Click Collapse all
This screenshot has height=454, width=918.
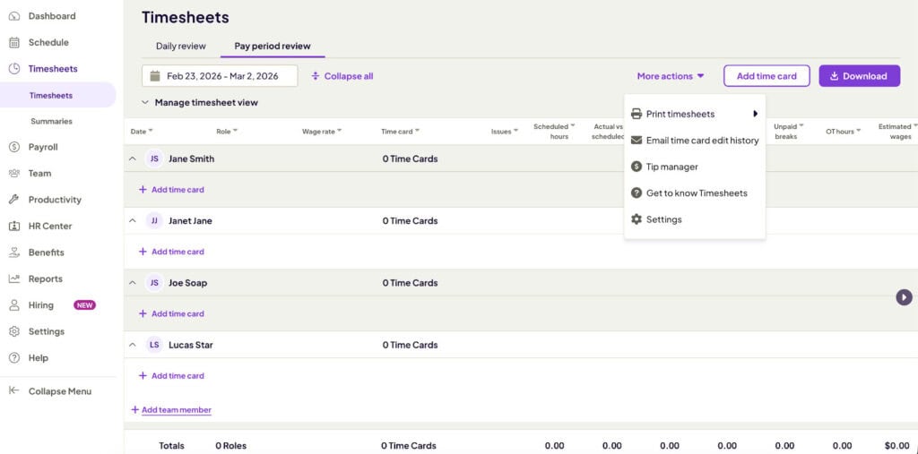pos(342,76)
